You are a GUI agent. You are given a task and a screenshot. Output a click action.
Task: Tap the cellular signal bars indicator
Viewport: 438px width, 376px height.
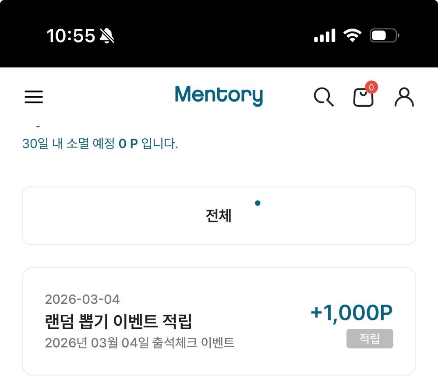(x=325, y=35)
